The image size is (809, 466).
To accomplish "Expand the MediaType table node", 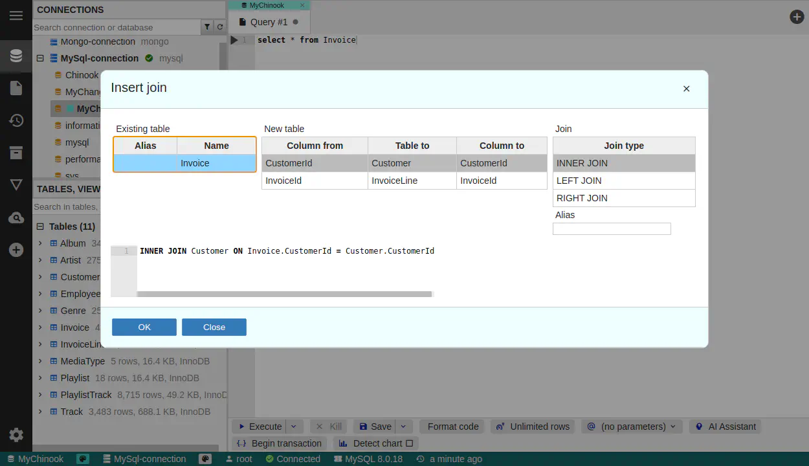I will pos(40,361).
